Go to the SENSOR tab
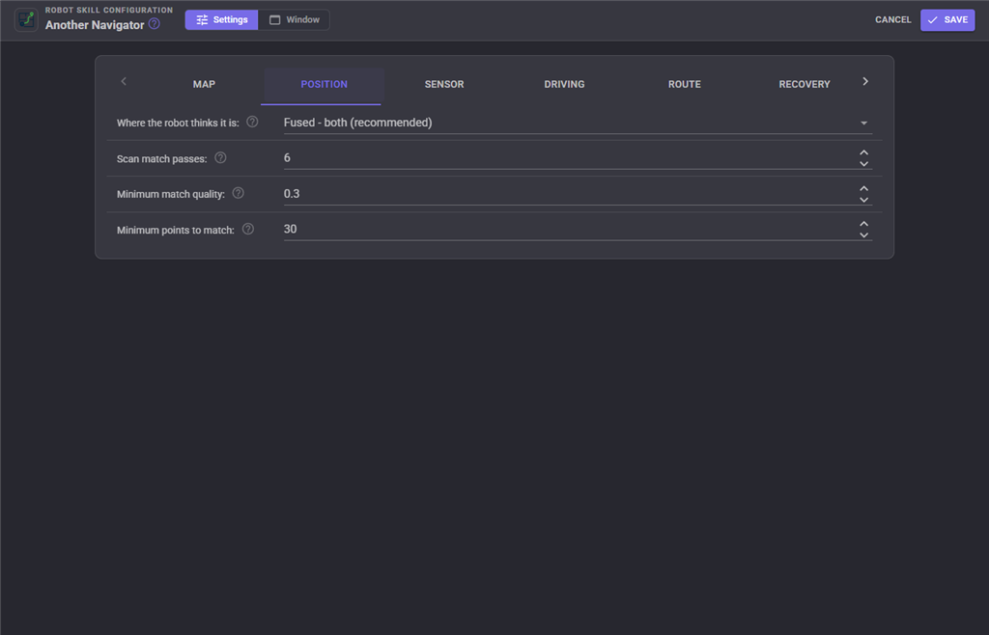This screenshot has height=635, width=989. [444, 84]
